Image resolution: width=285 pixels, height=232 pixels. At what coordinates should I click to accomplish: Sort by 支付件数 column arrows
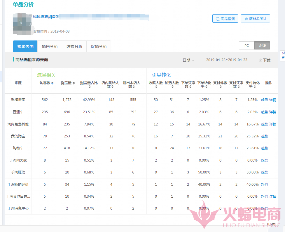(x=220, y=87)
